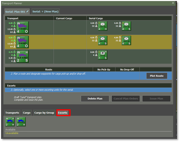This screenshot has width=180, height=142.
Task: Create a new plan via + (New Plan) tab
Action: point(46,12)
